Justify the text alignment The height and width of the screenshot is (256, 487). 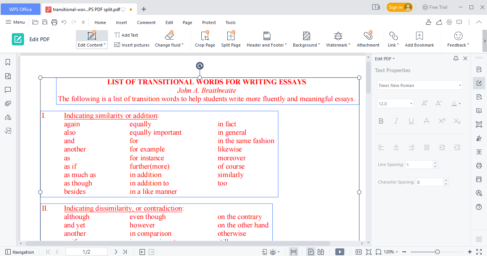point(427,147)
